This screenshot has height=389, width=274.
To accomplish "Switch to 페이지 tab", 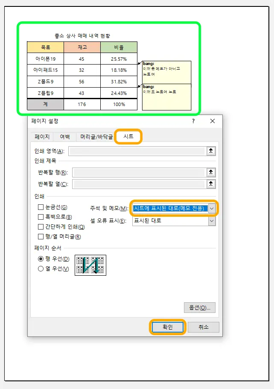I will (x=42, y=137).
